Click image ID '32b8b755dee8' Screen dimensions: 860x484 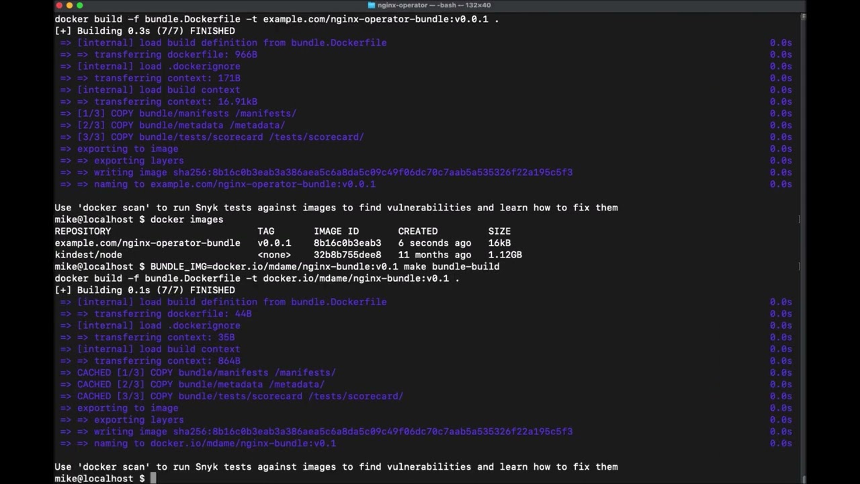click(x=347, y=255)
